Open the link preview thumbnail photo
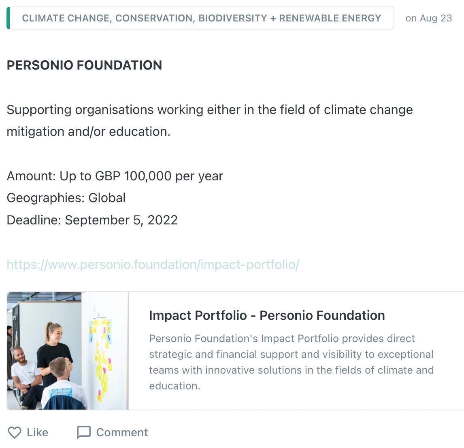 click(x=68, y=351)
